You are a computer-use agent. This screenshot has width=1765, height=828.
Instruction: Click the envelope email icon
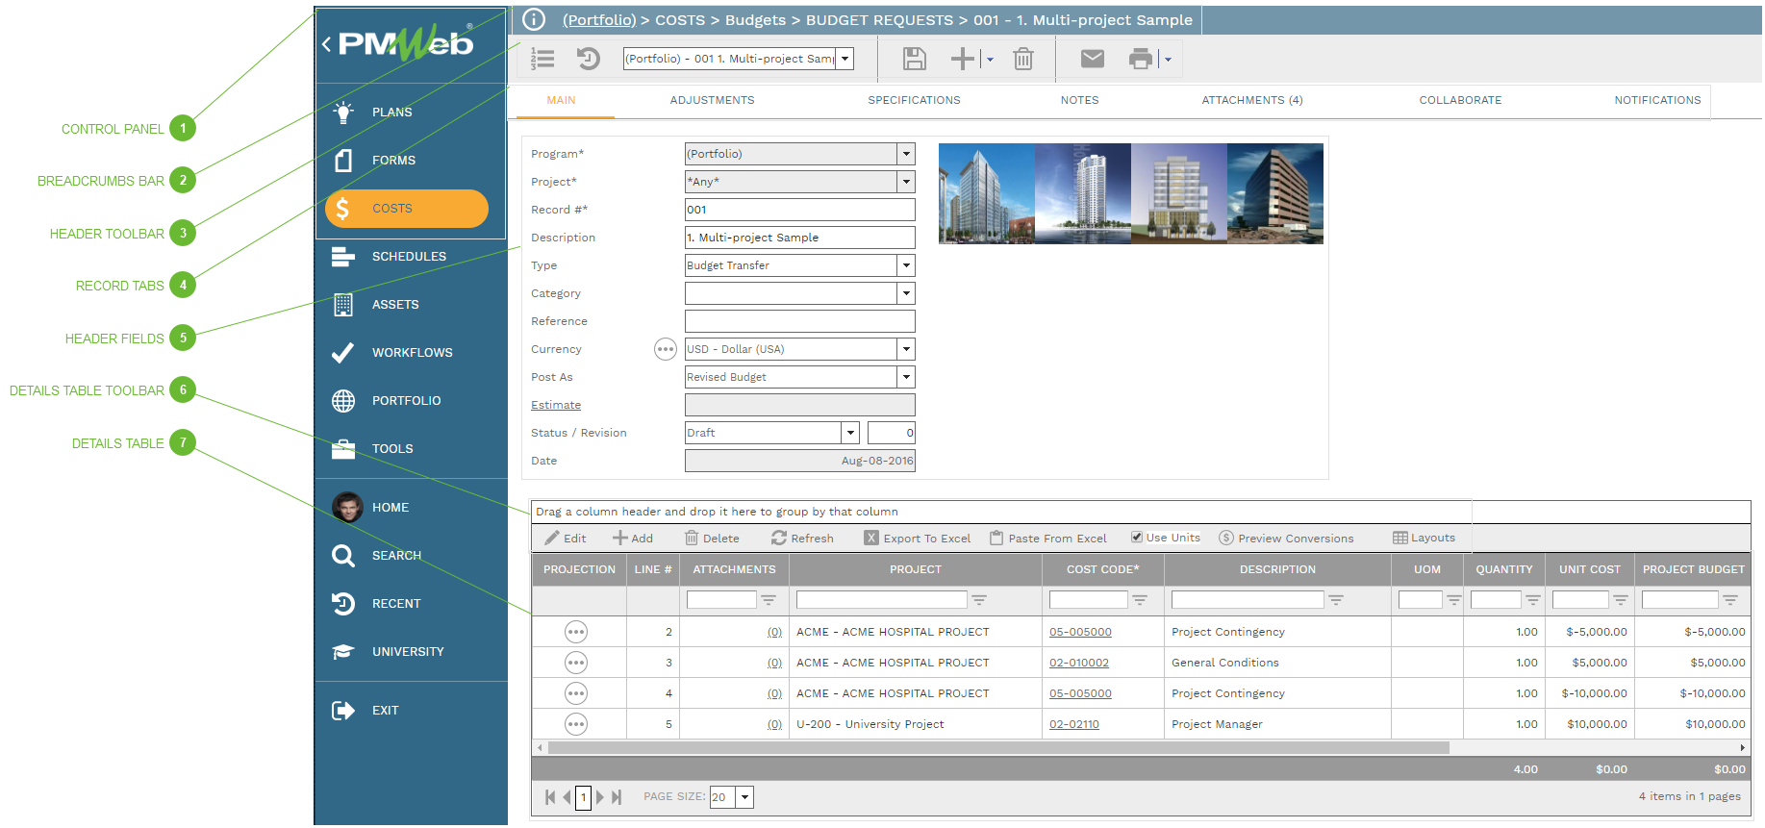tap(1092, 59)
